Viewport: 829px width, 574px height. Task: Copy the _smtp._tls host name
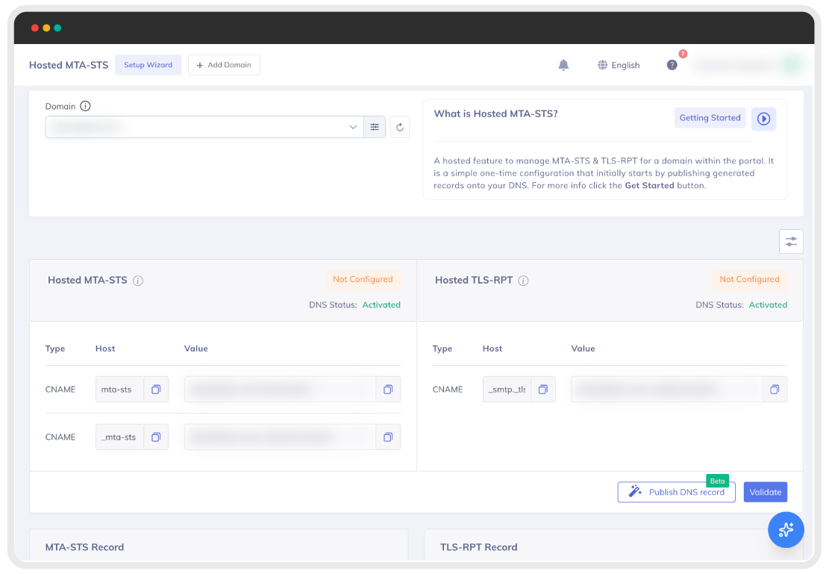[x=543, y=390]
